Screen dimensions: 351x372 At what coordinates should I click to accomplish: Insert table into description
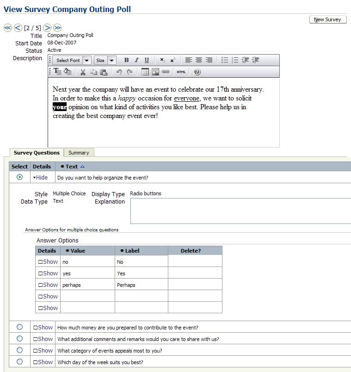[x=145, y=72]
